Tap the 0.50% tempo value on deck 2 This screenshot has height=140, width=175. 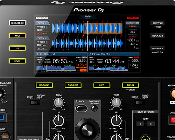click(x=135, y=61)
